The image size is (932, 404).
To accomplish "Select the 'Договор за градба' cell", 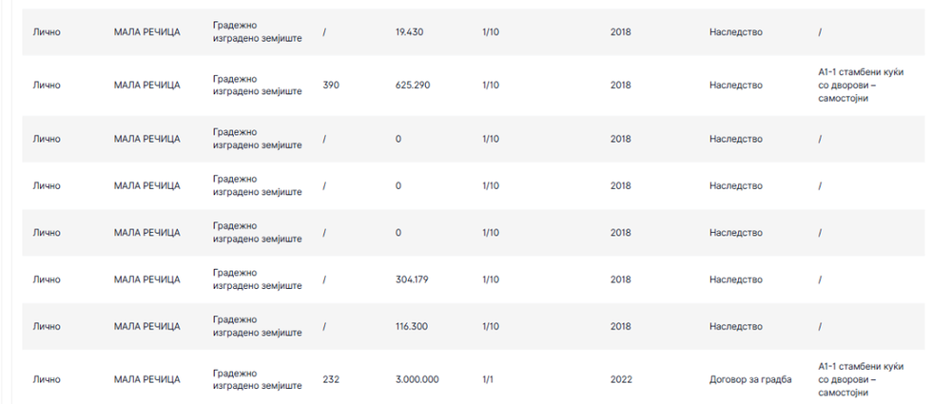I will (x=749, y=379).
